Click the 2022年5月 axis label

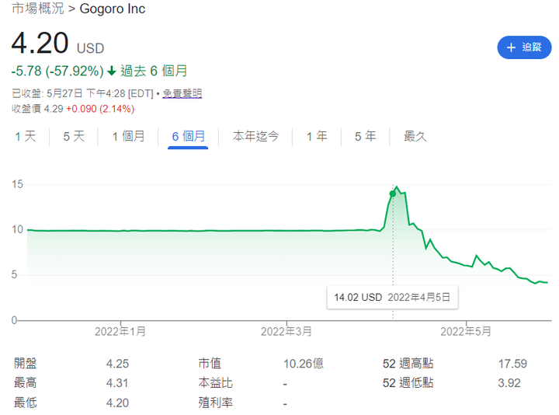pyautogui.click(x=466, y=332)
